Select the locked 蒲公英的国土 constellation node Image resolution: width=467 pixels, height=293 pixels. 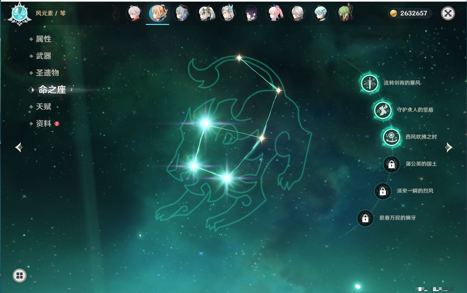click(x=392, y=164)
